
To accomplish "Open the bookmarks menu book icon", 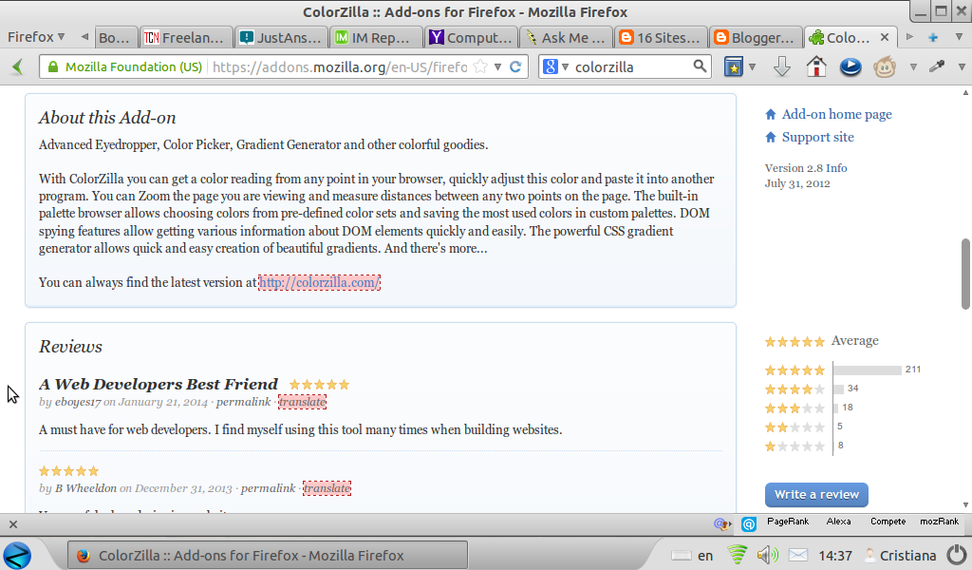I will 734,67.
